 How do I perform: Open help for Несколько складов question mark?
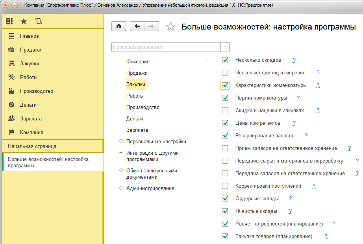(294, 60)
